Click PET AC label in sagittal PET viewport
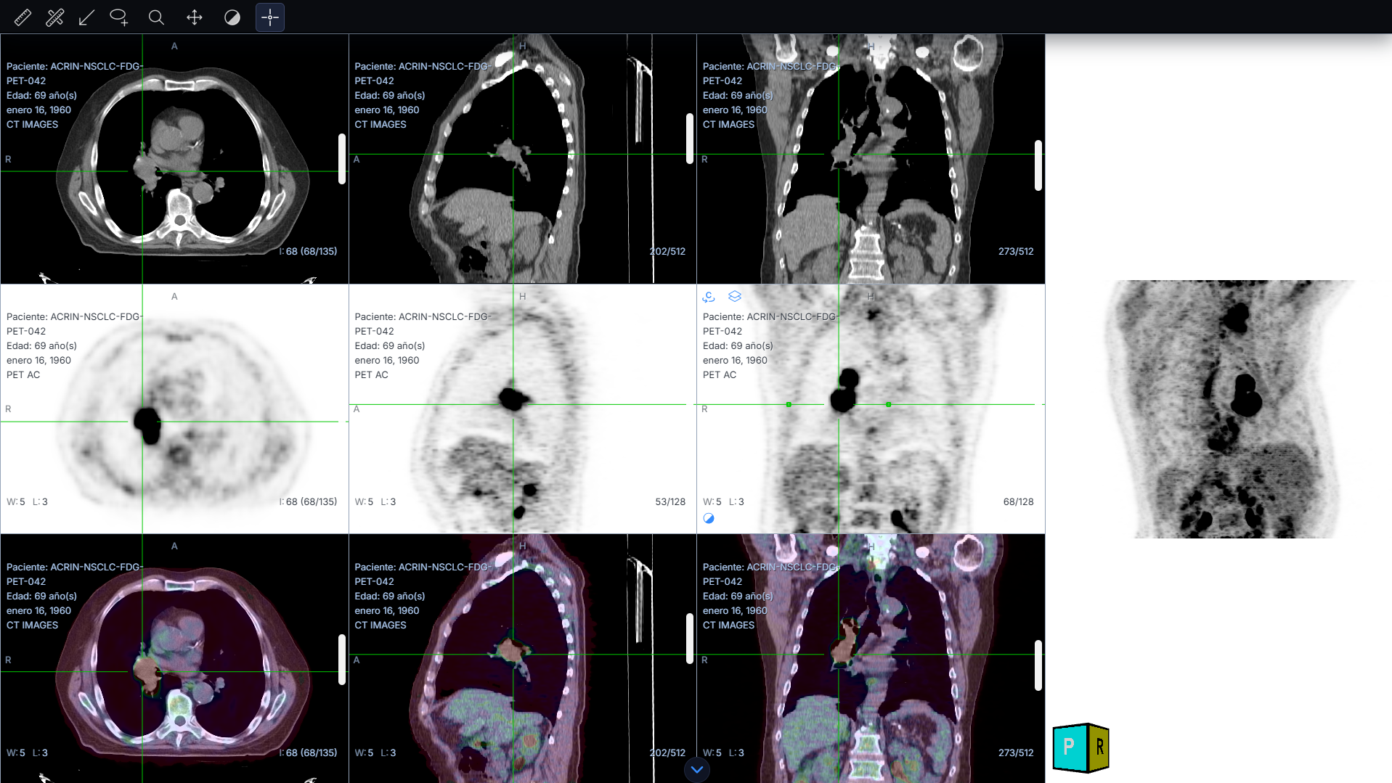Viewport: 1392px width, 783px height. (371, 374)
